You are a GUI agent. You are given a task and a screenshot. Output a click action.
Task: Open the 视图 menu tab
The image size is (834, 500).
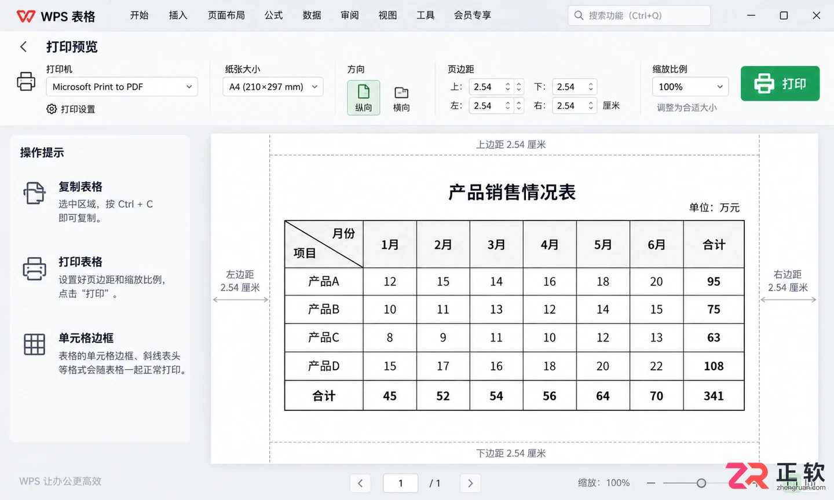pyautogui.click(x=387, y=16)
